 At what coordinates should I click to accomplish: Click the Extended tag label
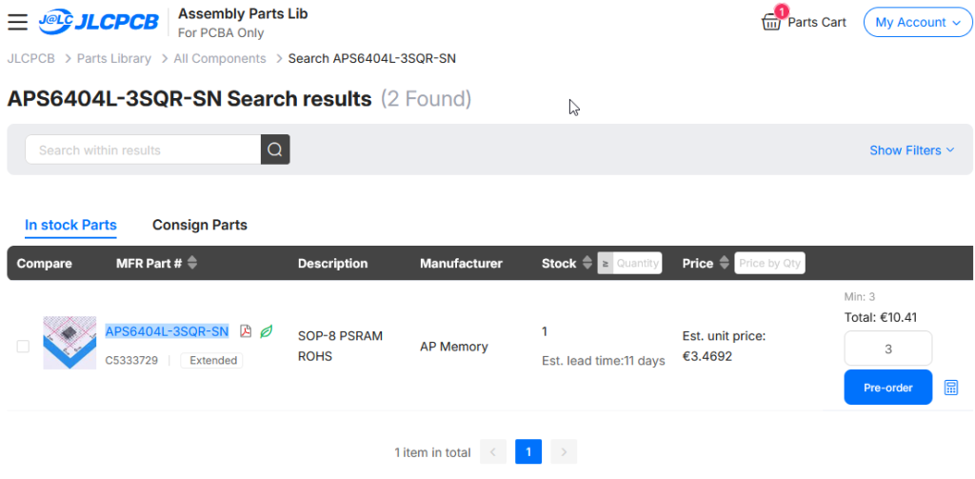pyautogui.click(x=212, y=360)
